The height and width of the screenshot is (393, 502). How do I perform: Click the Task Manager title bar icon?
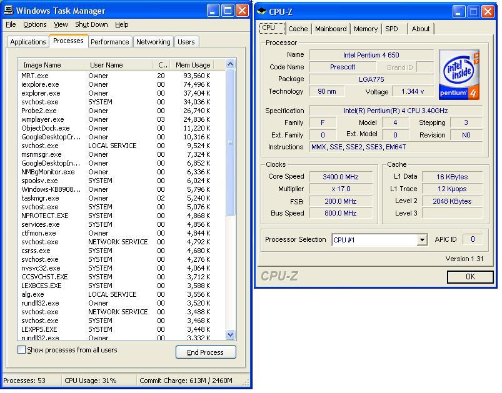click(x=9, y=10)
